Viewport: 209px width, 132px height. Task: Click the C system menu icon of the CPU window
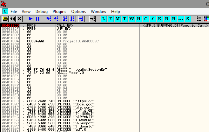click(5, 11)
